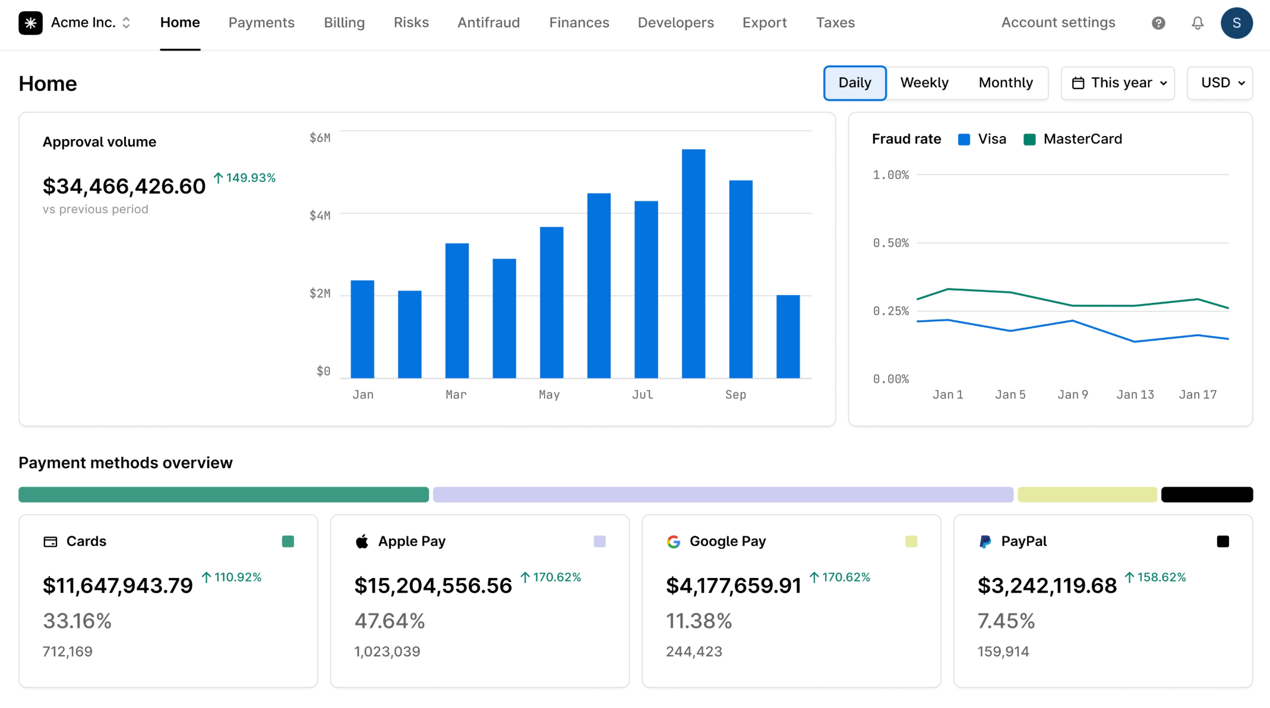1270x708 pixels.
Task: Select the Monthly interval
Action: [x=1006, y=83]
